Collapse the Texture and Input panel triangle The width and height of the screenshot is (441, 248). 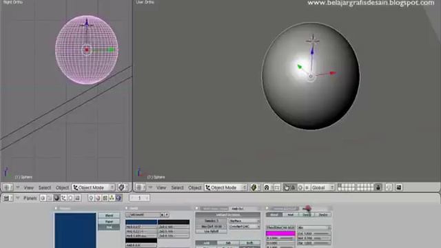pos(267,208)
